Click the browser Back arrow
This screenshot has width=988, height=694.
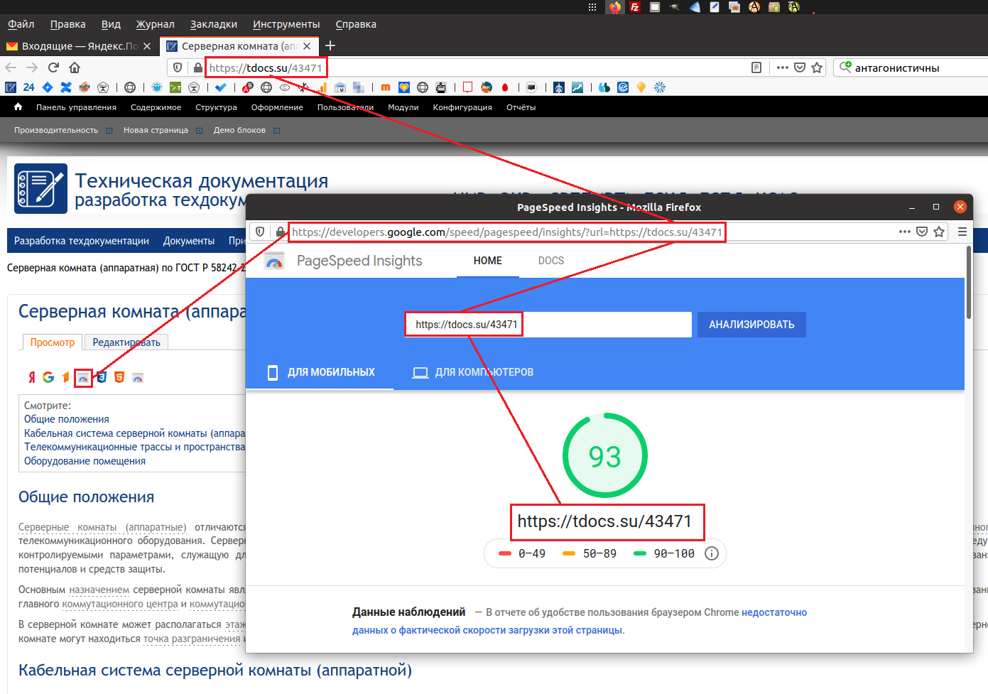tap(11, 67)
